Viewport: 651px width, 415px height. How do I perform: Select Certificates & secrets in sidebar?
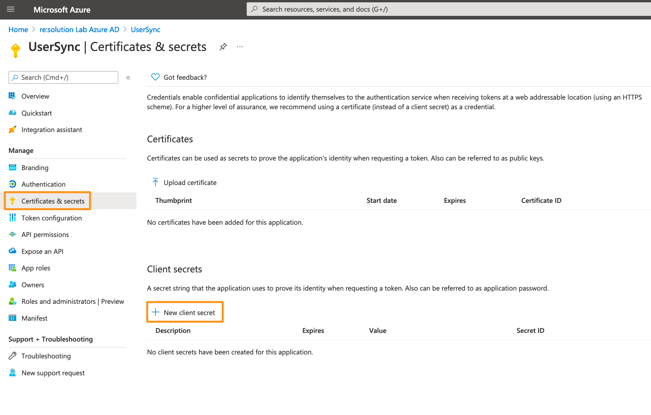[x=53, y=201]
